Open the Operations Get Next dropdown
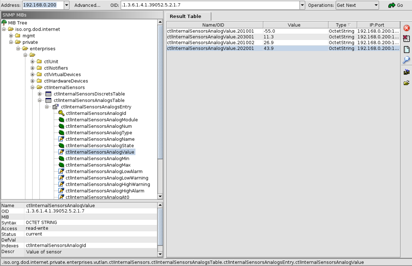 tap(357, 5)
